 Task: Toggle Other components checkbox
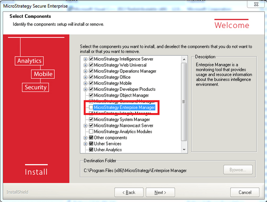pyautogui.click(x=91, y=137)
